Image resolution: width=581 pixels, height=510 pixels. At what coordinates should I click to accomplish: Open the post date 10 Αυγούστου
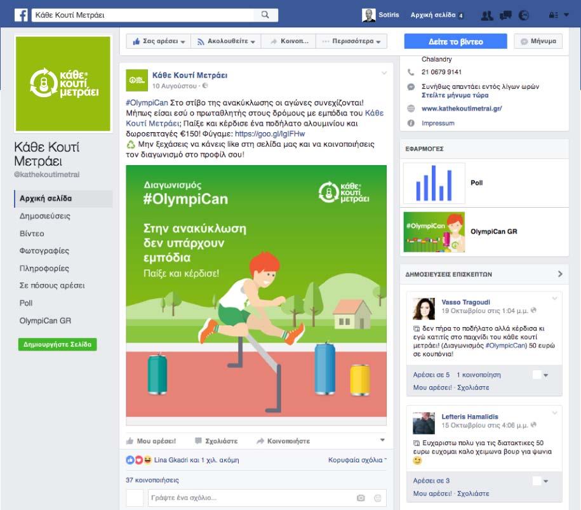[x=174, y=86]
